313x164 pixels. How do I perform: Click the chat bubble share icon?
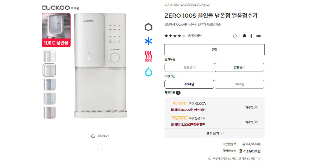[244, 36]
